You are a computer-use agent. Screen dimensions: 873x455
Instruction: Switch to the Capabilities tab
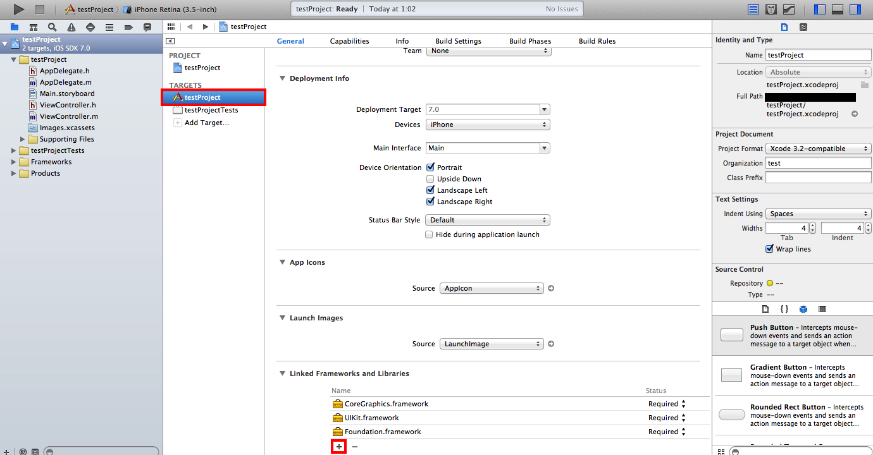point(349,41)
